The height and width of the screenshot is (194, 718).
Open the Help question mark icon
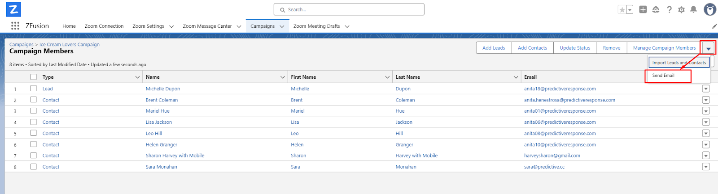pyautogui.click(x=669, y=9)
